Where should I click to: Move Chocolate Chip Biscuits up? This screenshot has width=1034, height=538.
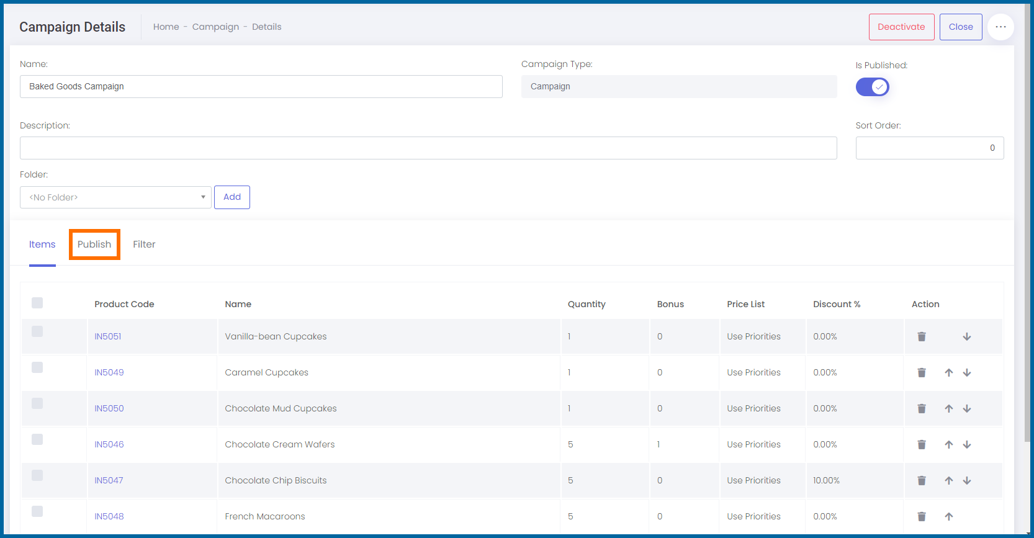pyautogui.click(x=949, y=480)
